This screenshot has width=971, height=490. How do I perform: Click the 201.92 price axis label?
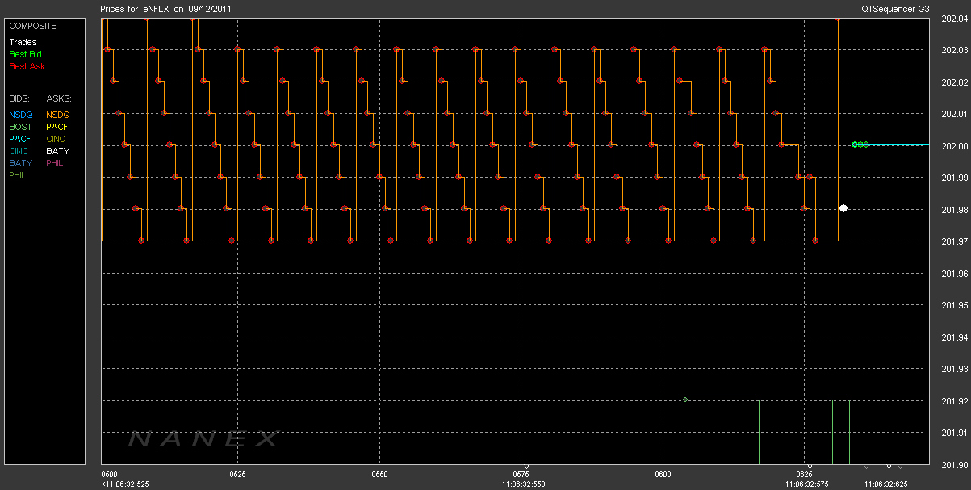click(955, 401)
